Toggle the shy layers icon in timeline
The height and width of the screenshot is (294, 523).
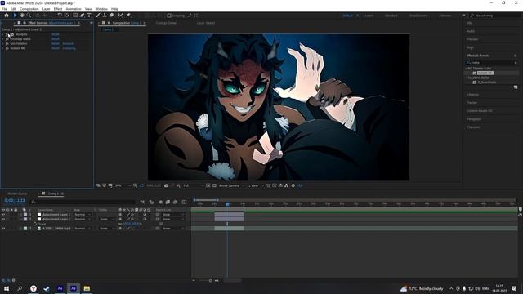pyautogui.click(x=160, y=202)
